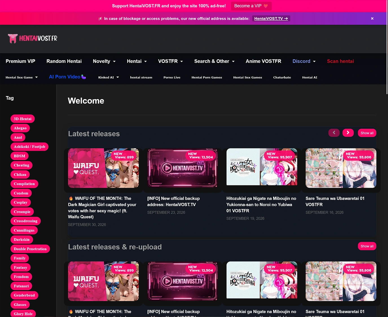This screenshot has width=388, height=317.
Task: Dismiss the blockage notice with the X
Action: (372, 19)
